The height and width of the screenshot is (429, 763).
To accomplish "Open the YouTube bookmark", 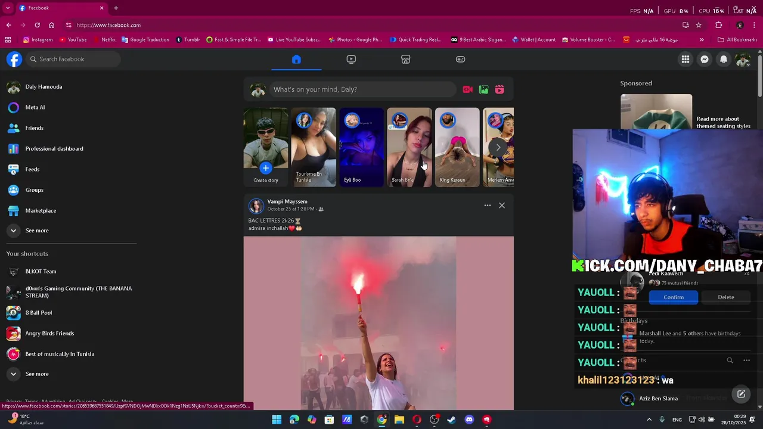I will click(73, 40).
